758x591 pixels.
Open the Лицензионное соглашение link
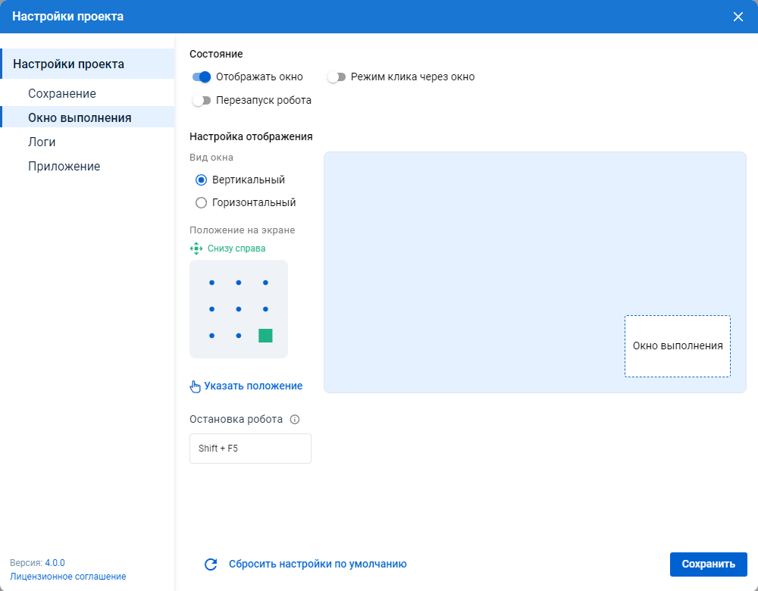click(x=67, y=577)
